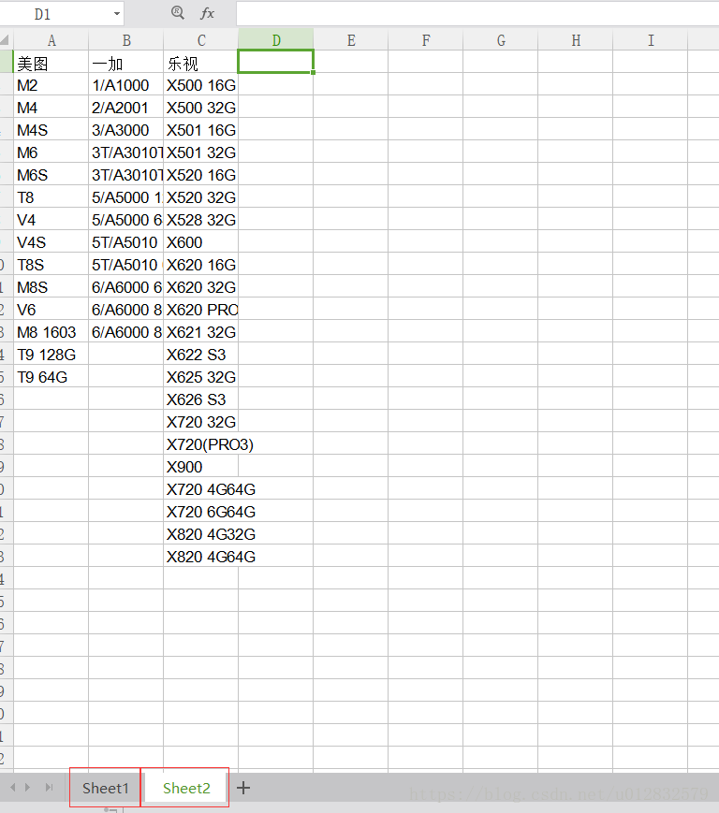719x813 pixels.
Task: Open the Name Box dropdown arrow
Action: (117, 14)
